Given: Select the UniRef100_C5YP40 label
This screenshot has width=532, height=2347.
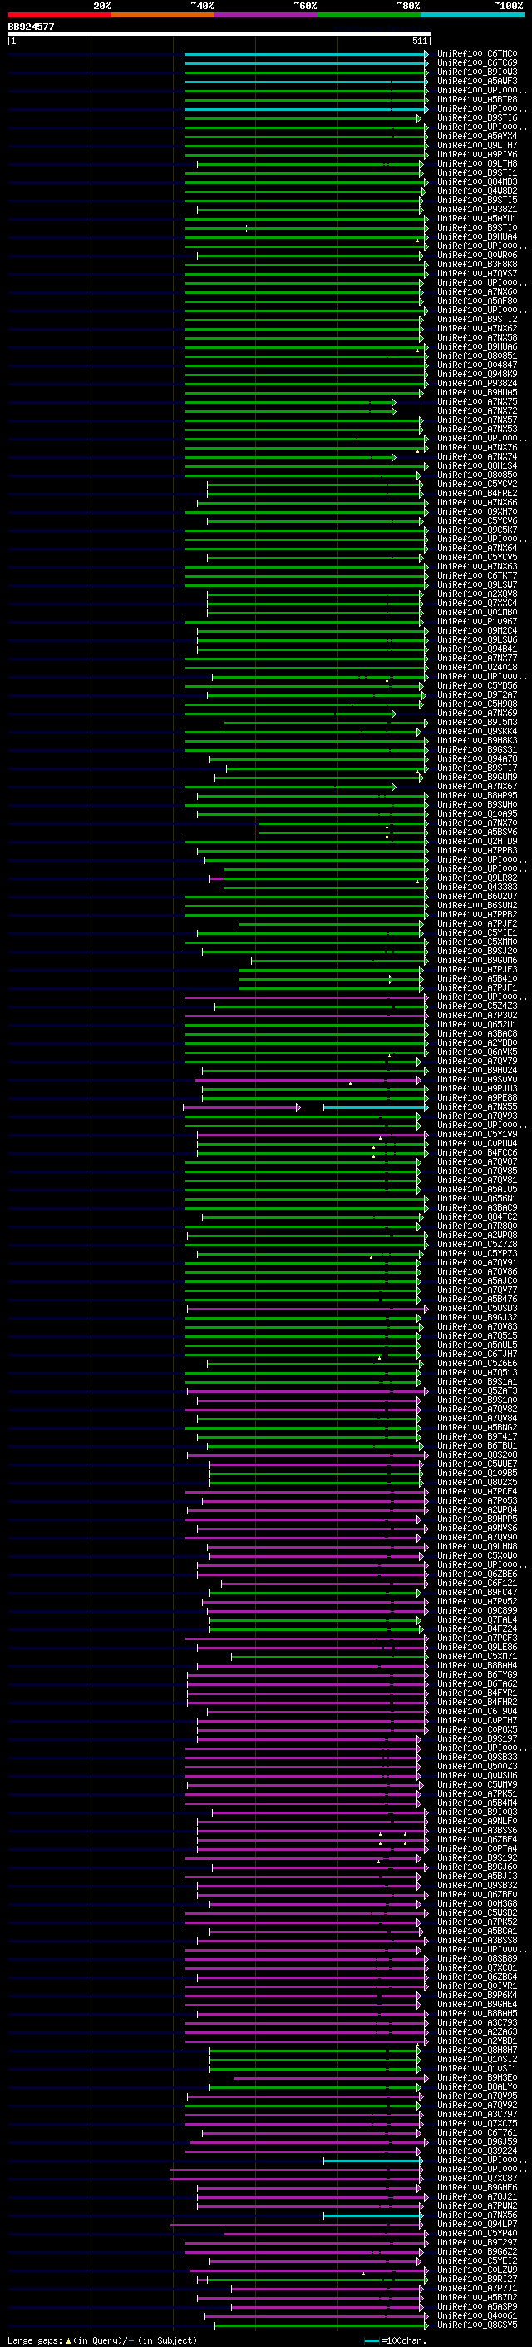Looking at the screenshot, I should [x=476, y=2233].
